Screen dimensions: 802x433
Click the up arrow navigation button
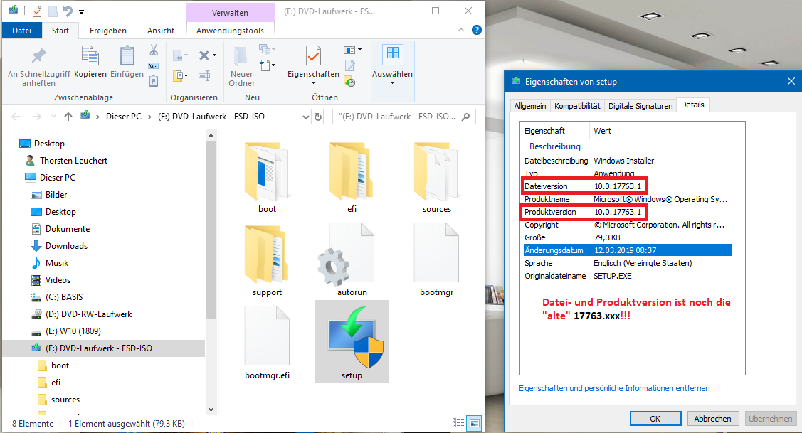pyautogui.click(x=68, y=117)
